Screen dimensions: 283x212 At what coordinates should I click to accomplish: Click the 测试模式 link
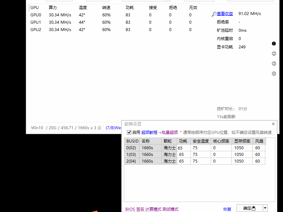coord(170,209)
